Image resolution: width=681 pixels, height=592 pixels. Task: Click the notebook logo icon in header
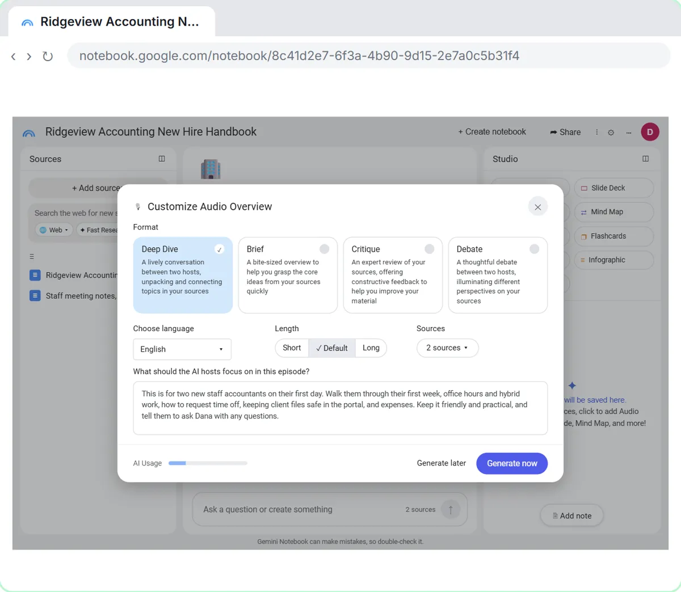pyautogui.click(x=29, y=133)
